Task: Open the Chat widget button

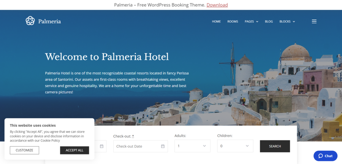Action: tap(325, 156)
